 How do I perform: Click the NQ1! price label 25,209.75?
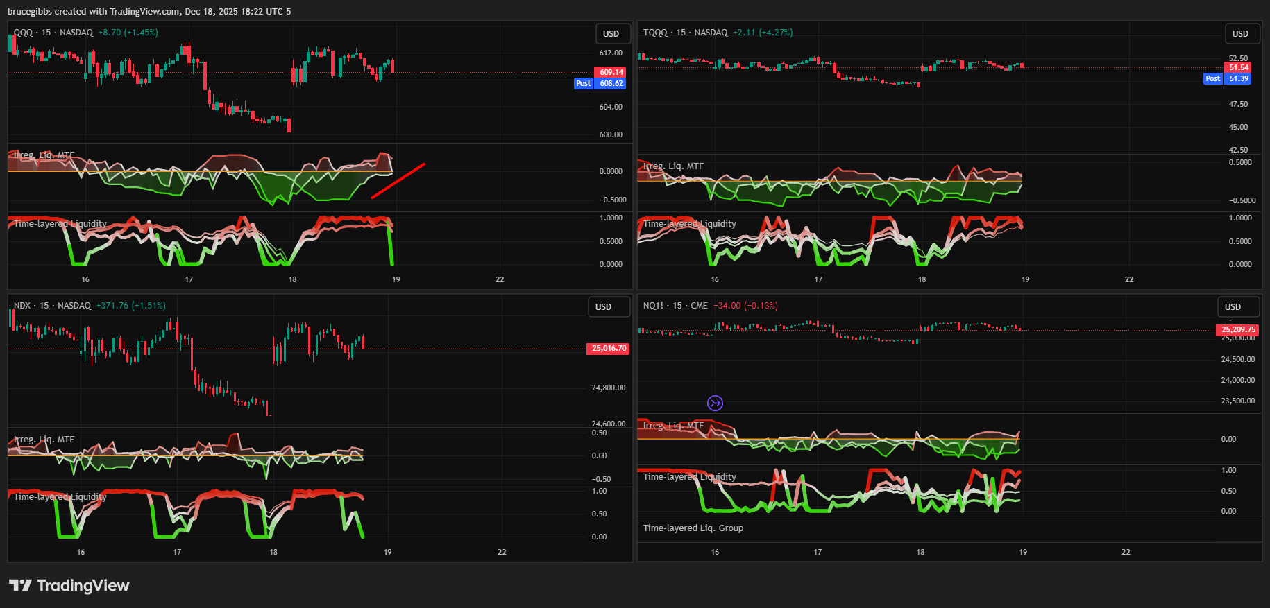point(1238,330)
